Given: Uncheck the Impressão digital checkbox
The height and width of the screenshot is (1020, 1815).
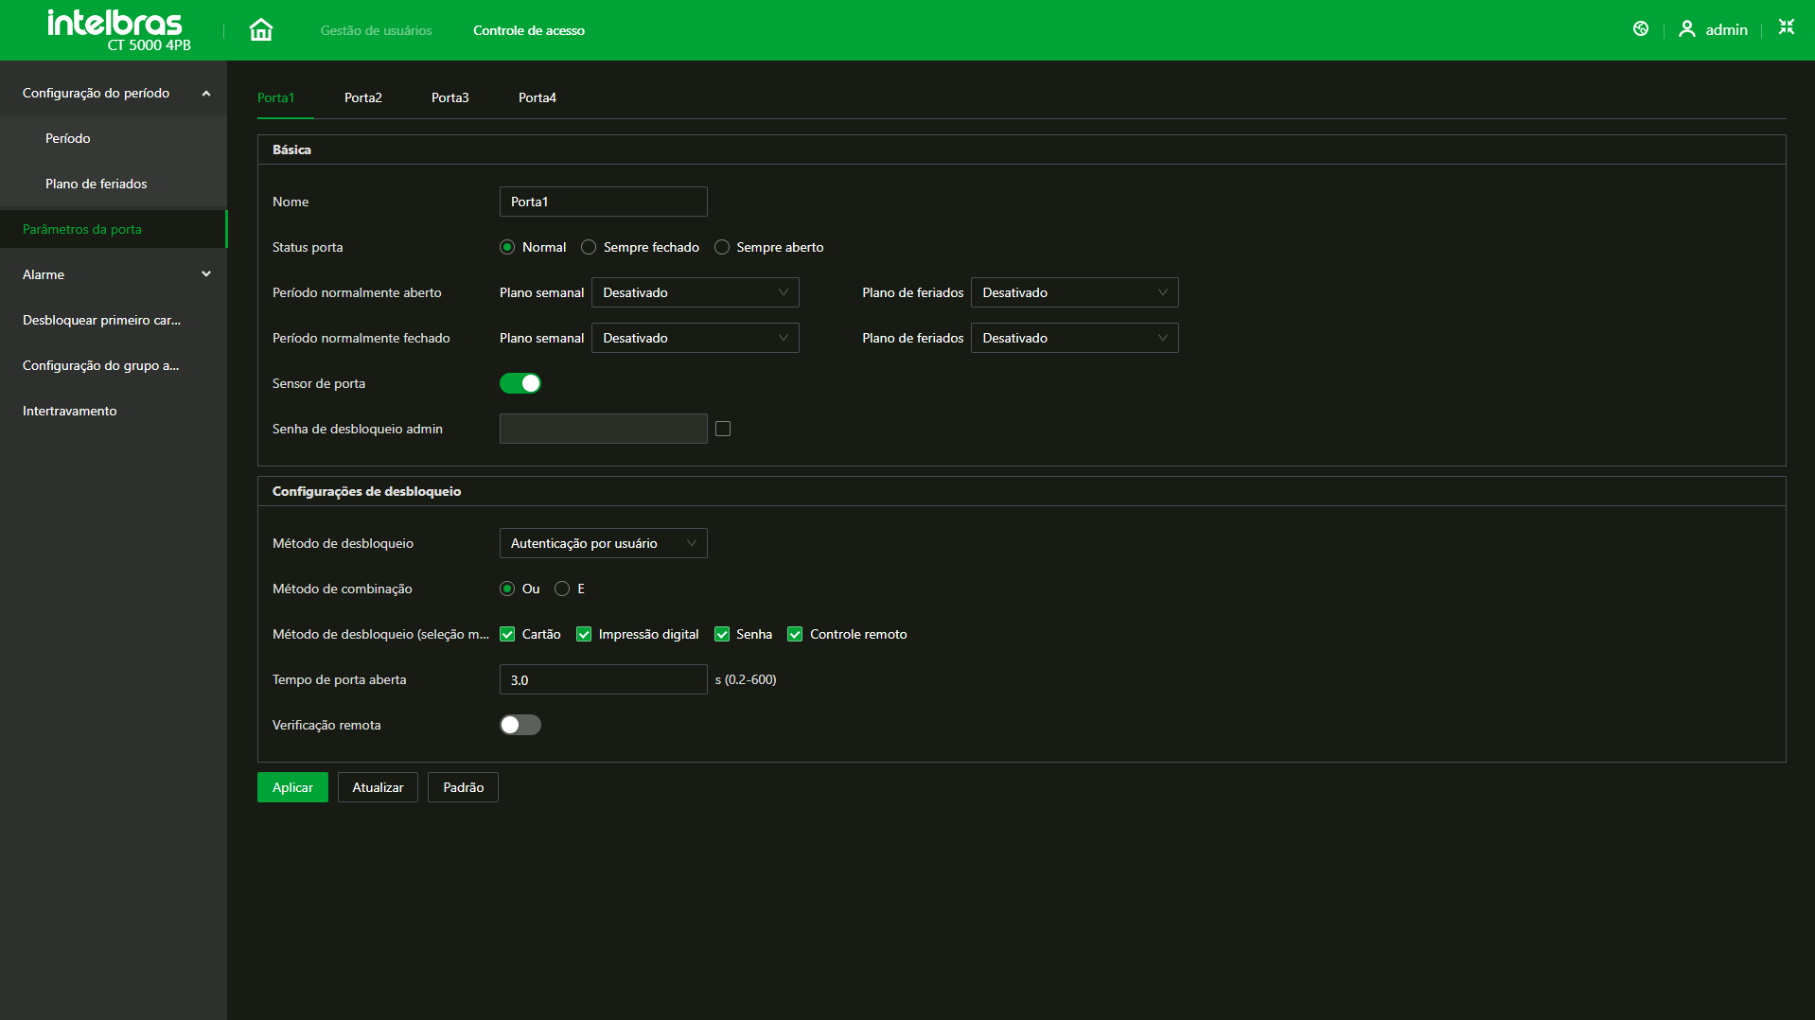Looking at the screenshot, I should pos(584,634).
